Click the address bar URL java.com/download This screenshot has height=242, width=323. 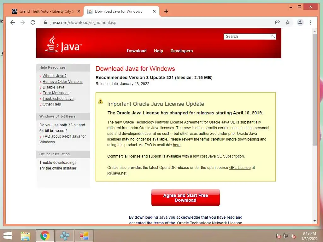(83, 22)
